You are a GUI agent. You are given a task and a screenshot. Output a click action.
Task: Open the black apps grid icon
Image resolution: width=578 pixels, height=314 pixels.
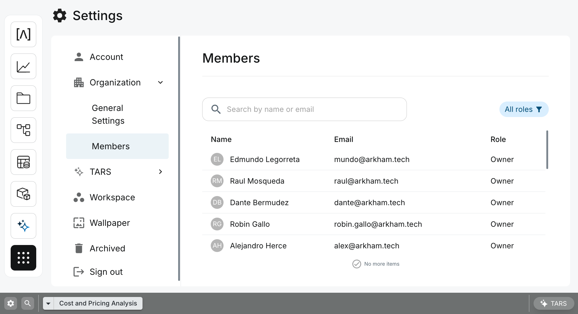tap(23, 258)
